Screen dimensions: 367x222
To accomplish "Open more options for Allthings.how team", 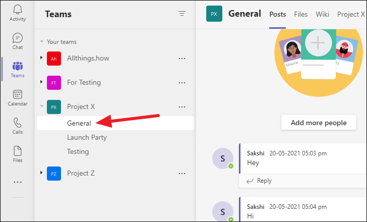I will (182, 59).
